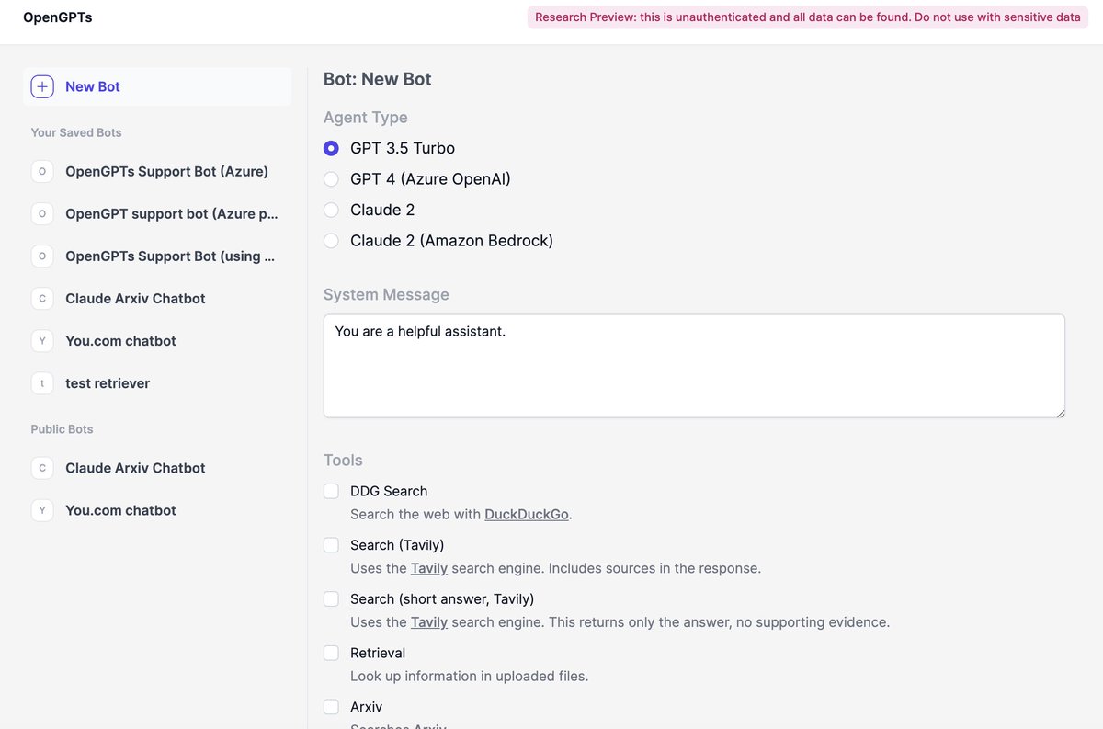
Task: Click the t avatar of test retriever
Action: [x=42, y=382]
